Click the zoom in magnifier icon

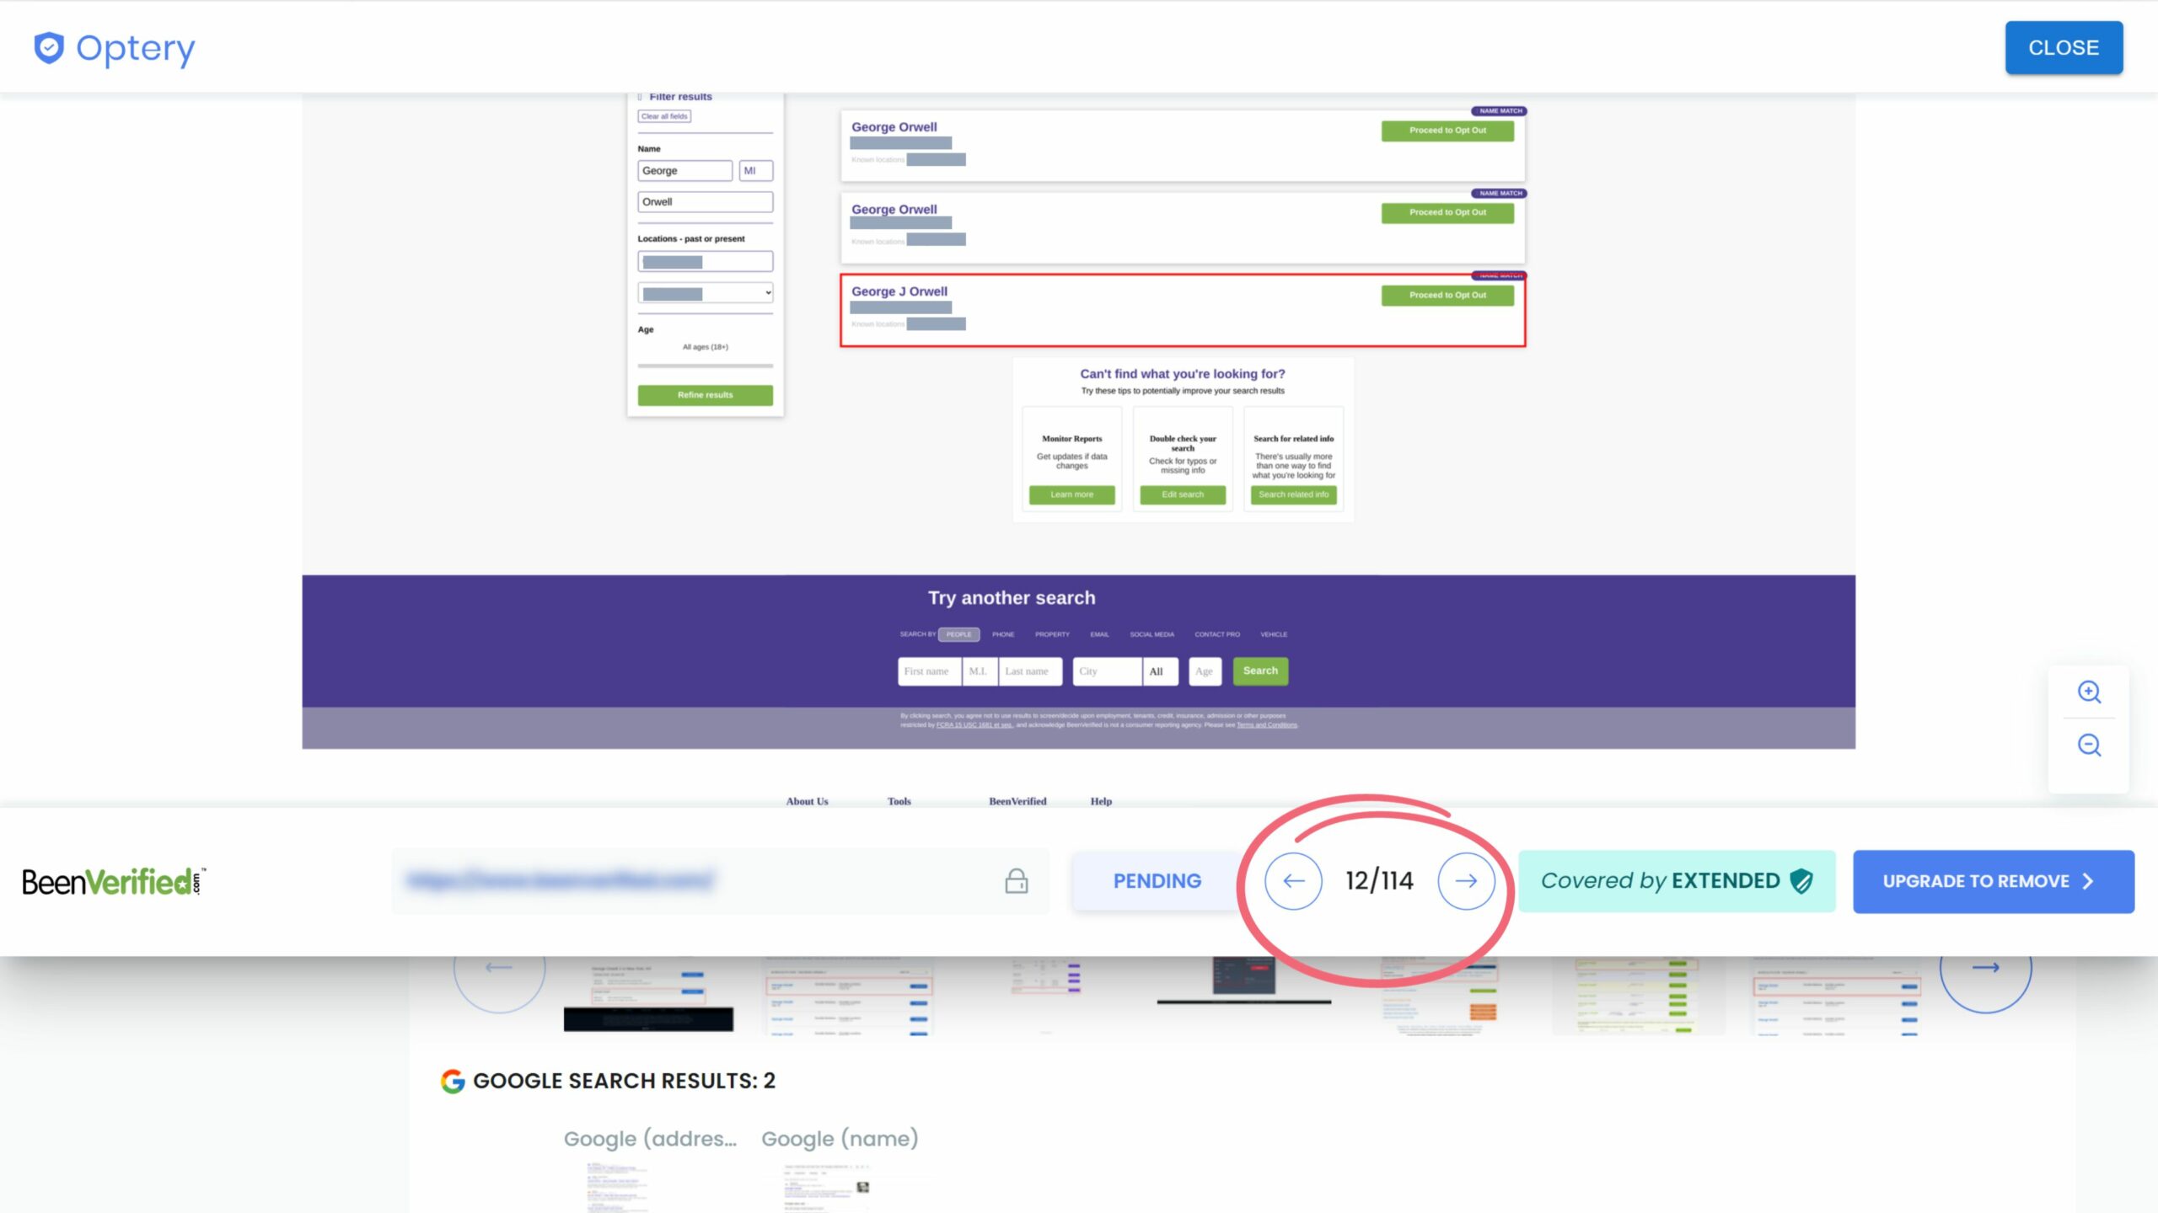tap(2088, 692)
